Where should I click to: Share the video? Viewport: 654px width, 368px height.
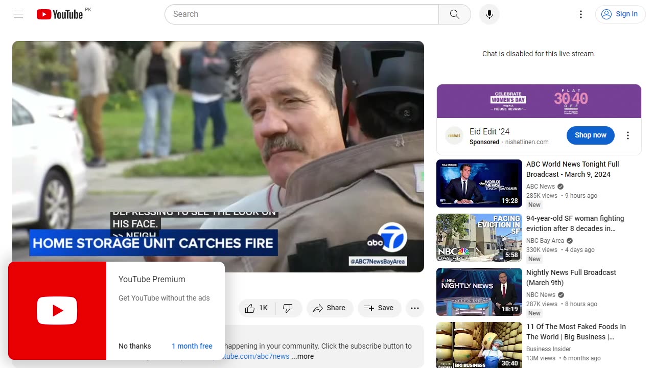click(x=330, y=308)
